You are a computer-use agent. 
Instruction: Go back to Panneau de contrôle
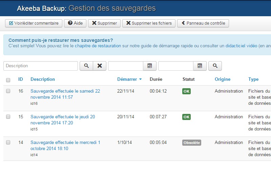pos(203,23)
